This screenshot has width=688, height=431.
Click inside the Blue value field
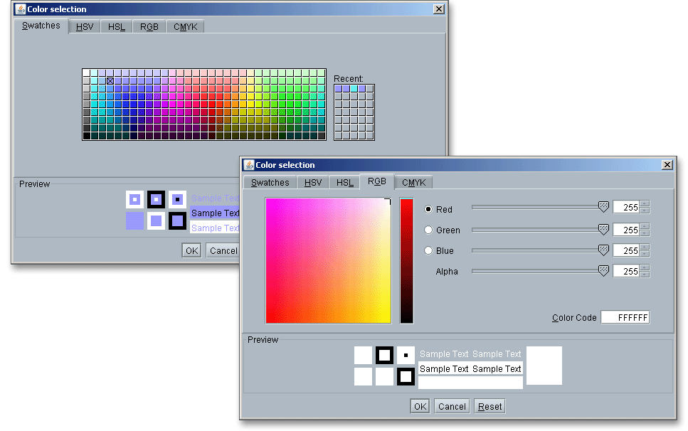click(625, 250)
